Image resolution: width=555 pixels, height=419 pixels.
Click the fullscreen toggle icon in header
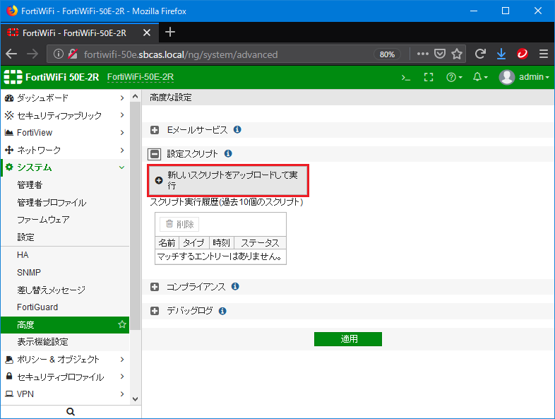[429, 78]
